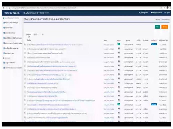The image size is (173, 129).
Task: Click the Logout link in header
Action: click(167, 13)
